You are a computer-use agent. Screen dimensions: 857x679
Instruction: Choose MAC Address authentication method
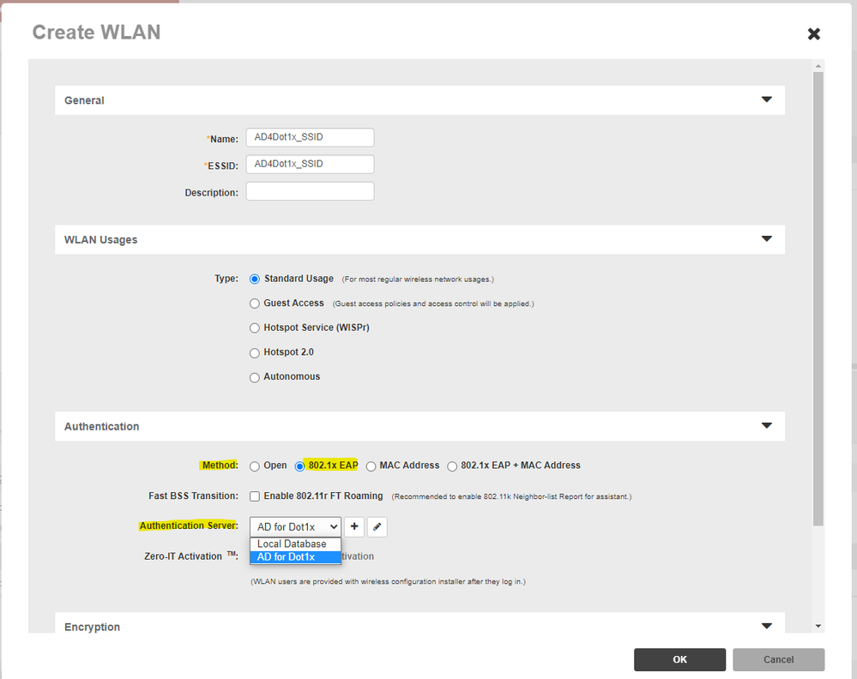coord(371,466)
